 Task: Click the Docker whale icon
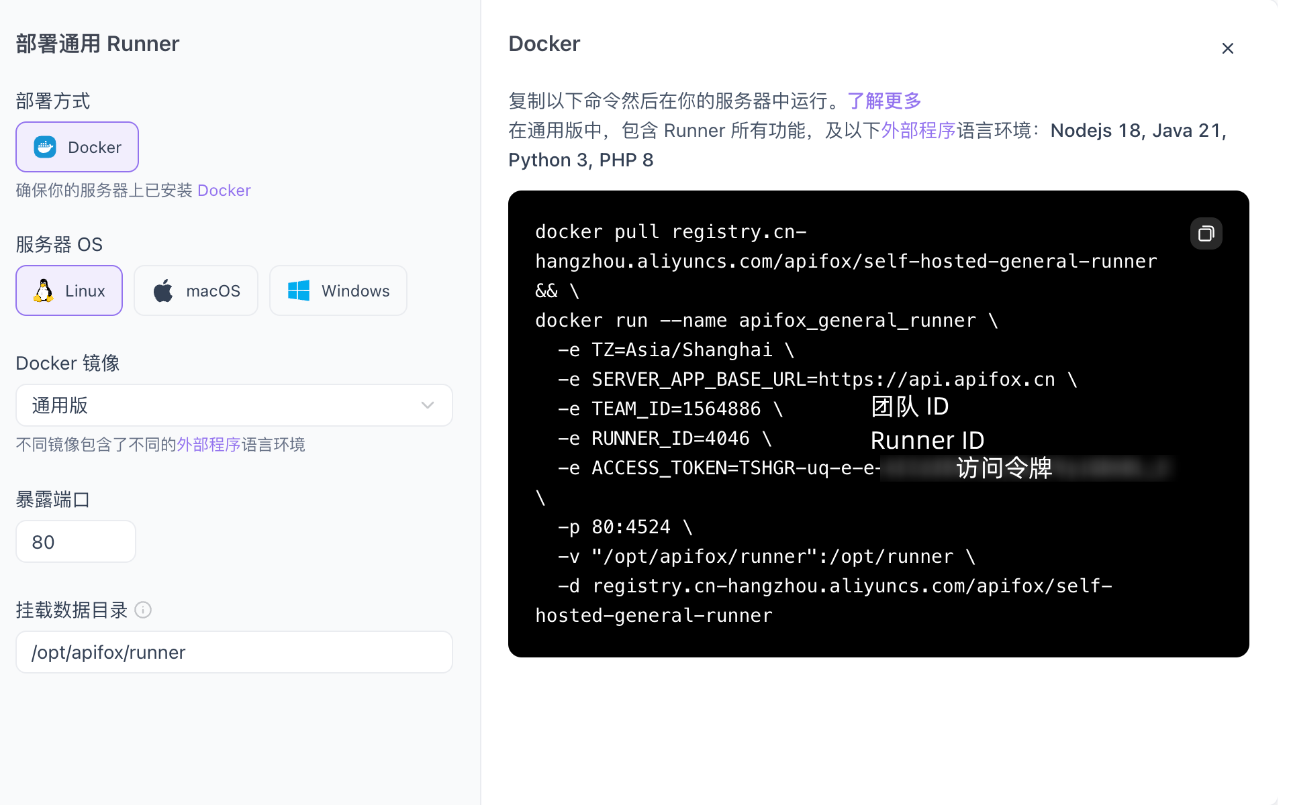coord(45,147)
